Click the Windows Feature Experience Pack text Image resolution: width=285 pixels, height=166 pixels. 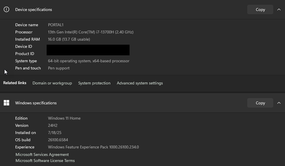pos(93,147)
